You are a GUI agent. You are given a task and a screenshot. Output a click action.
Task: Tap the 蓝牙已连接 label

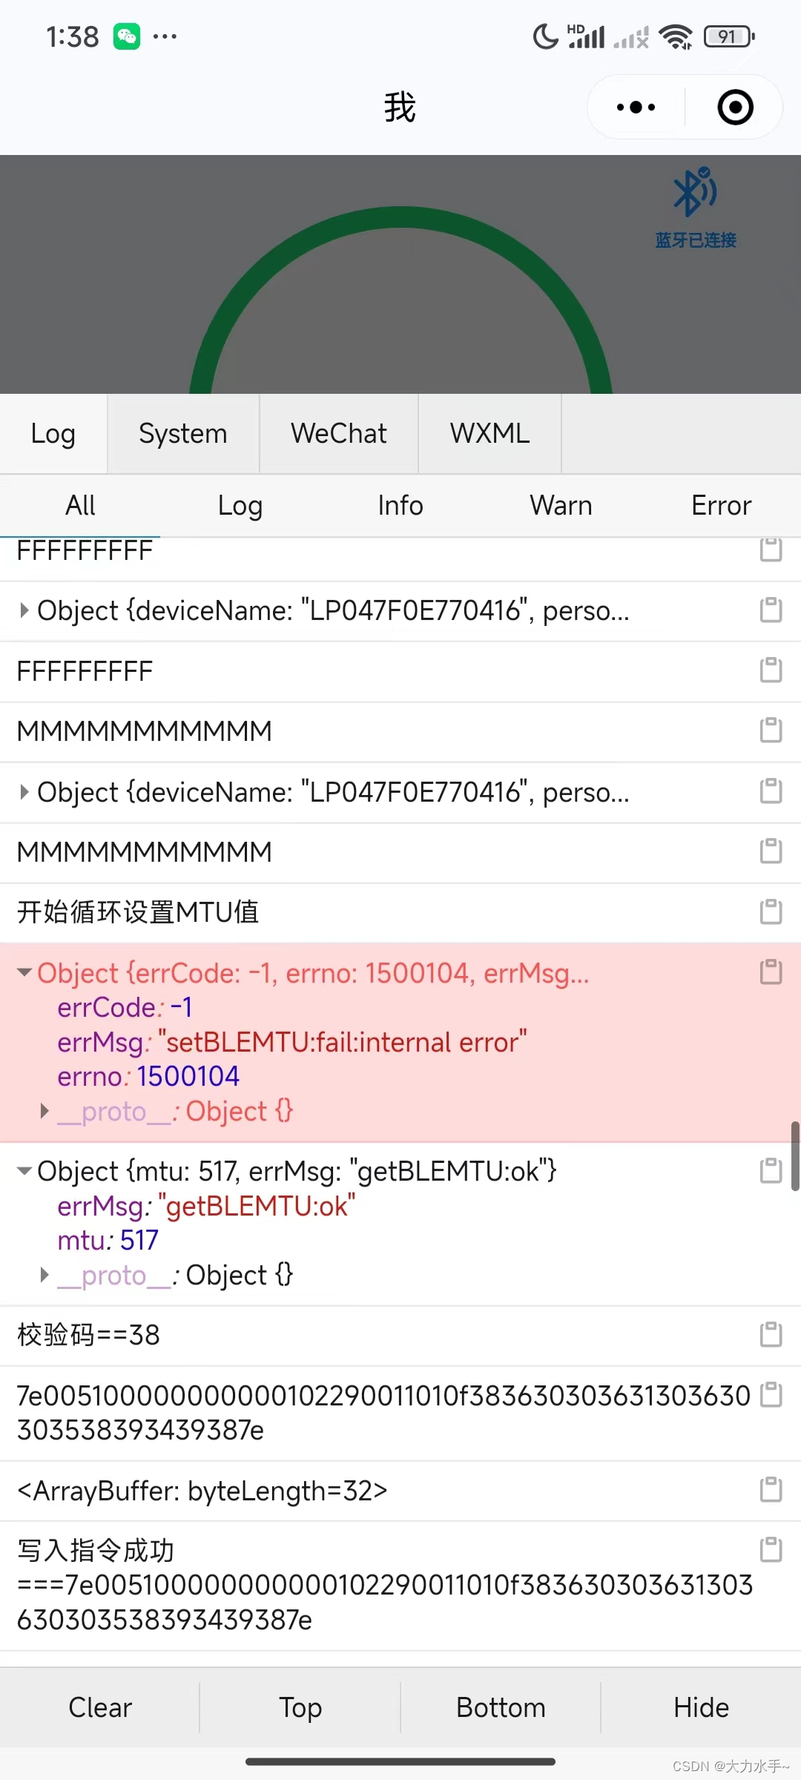coord(695,240)
